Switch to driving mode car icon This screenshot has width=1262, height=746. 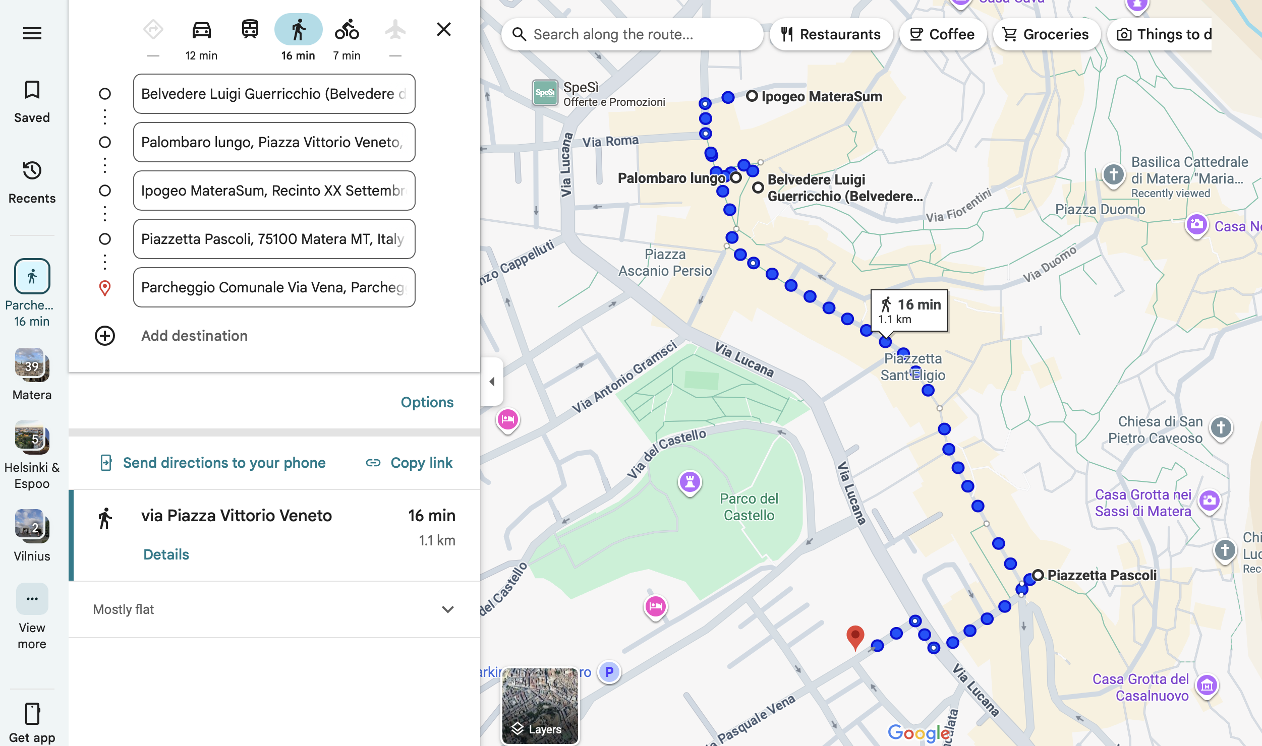point(201,30)
